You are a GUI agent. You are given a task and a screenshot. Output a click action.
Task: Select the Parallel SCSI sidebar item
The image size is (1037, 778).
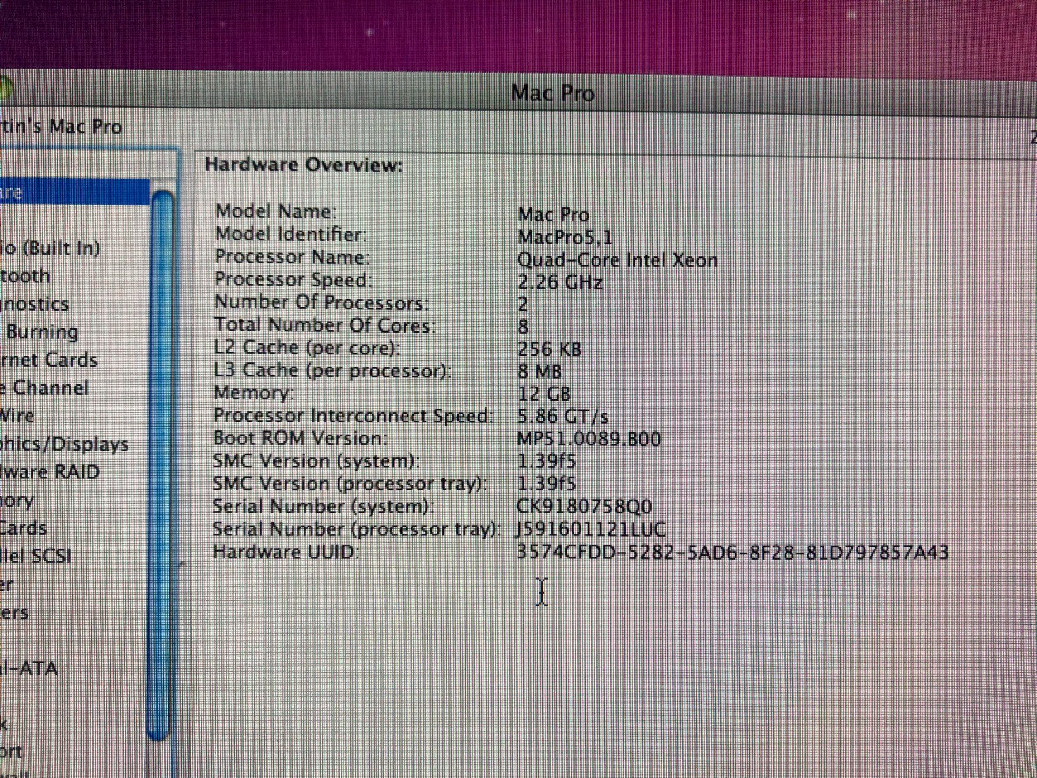coord(36,556)
